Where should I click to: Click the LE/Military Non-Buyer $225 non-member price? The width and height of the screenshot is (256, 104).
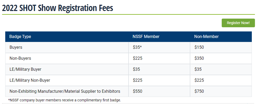[x=199, y=80]
